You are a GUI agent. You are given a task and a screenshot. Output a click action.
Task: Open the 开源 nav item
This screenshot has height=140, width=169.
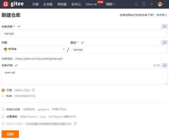point(35,4)
